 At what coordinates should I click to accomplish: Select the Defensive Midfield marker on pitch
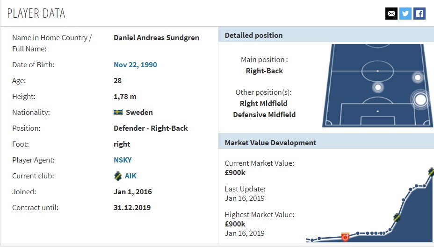(378, 88)
